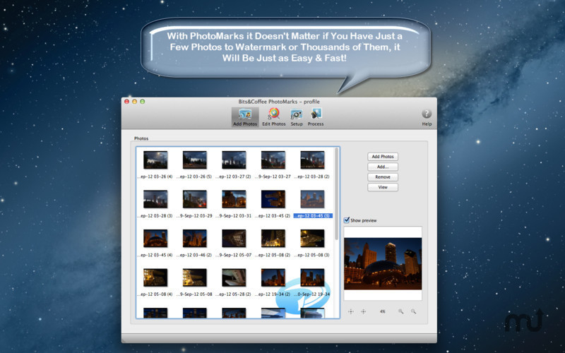Minimize PhotoMarks window with yellow button
Image resolution: width=565 pixels, height=353 pixels.
click(134, 102)
